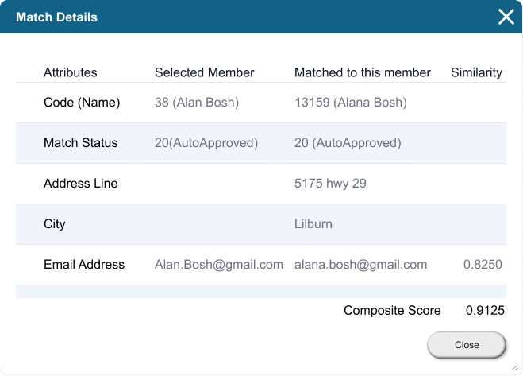Click the Composite Score value 0.9125

click(485, 311)
